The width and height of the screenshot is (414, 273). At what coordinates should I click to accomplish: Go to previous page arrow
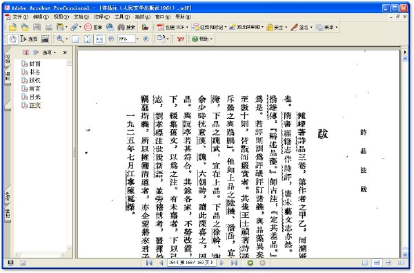[x=161, y=263]
